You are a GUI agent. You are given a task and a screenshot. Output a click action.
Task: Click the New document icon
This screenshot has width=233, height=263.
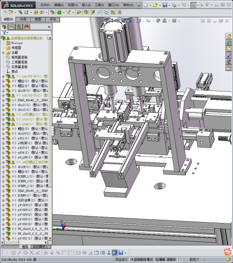pyautogui.click(x=146, y=5)
